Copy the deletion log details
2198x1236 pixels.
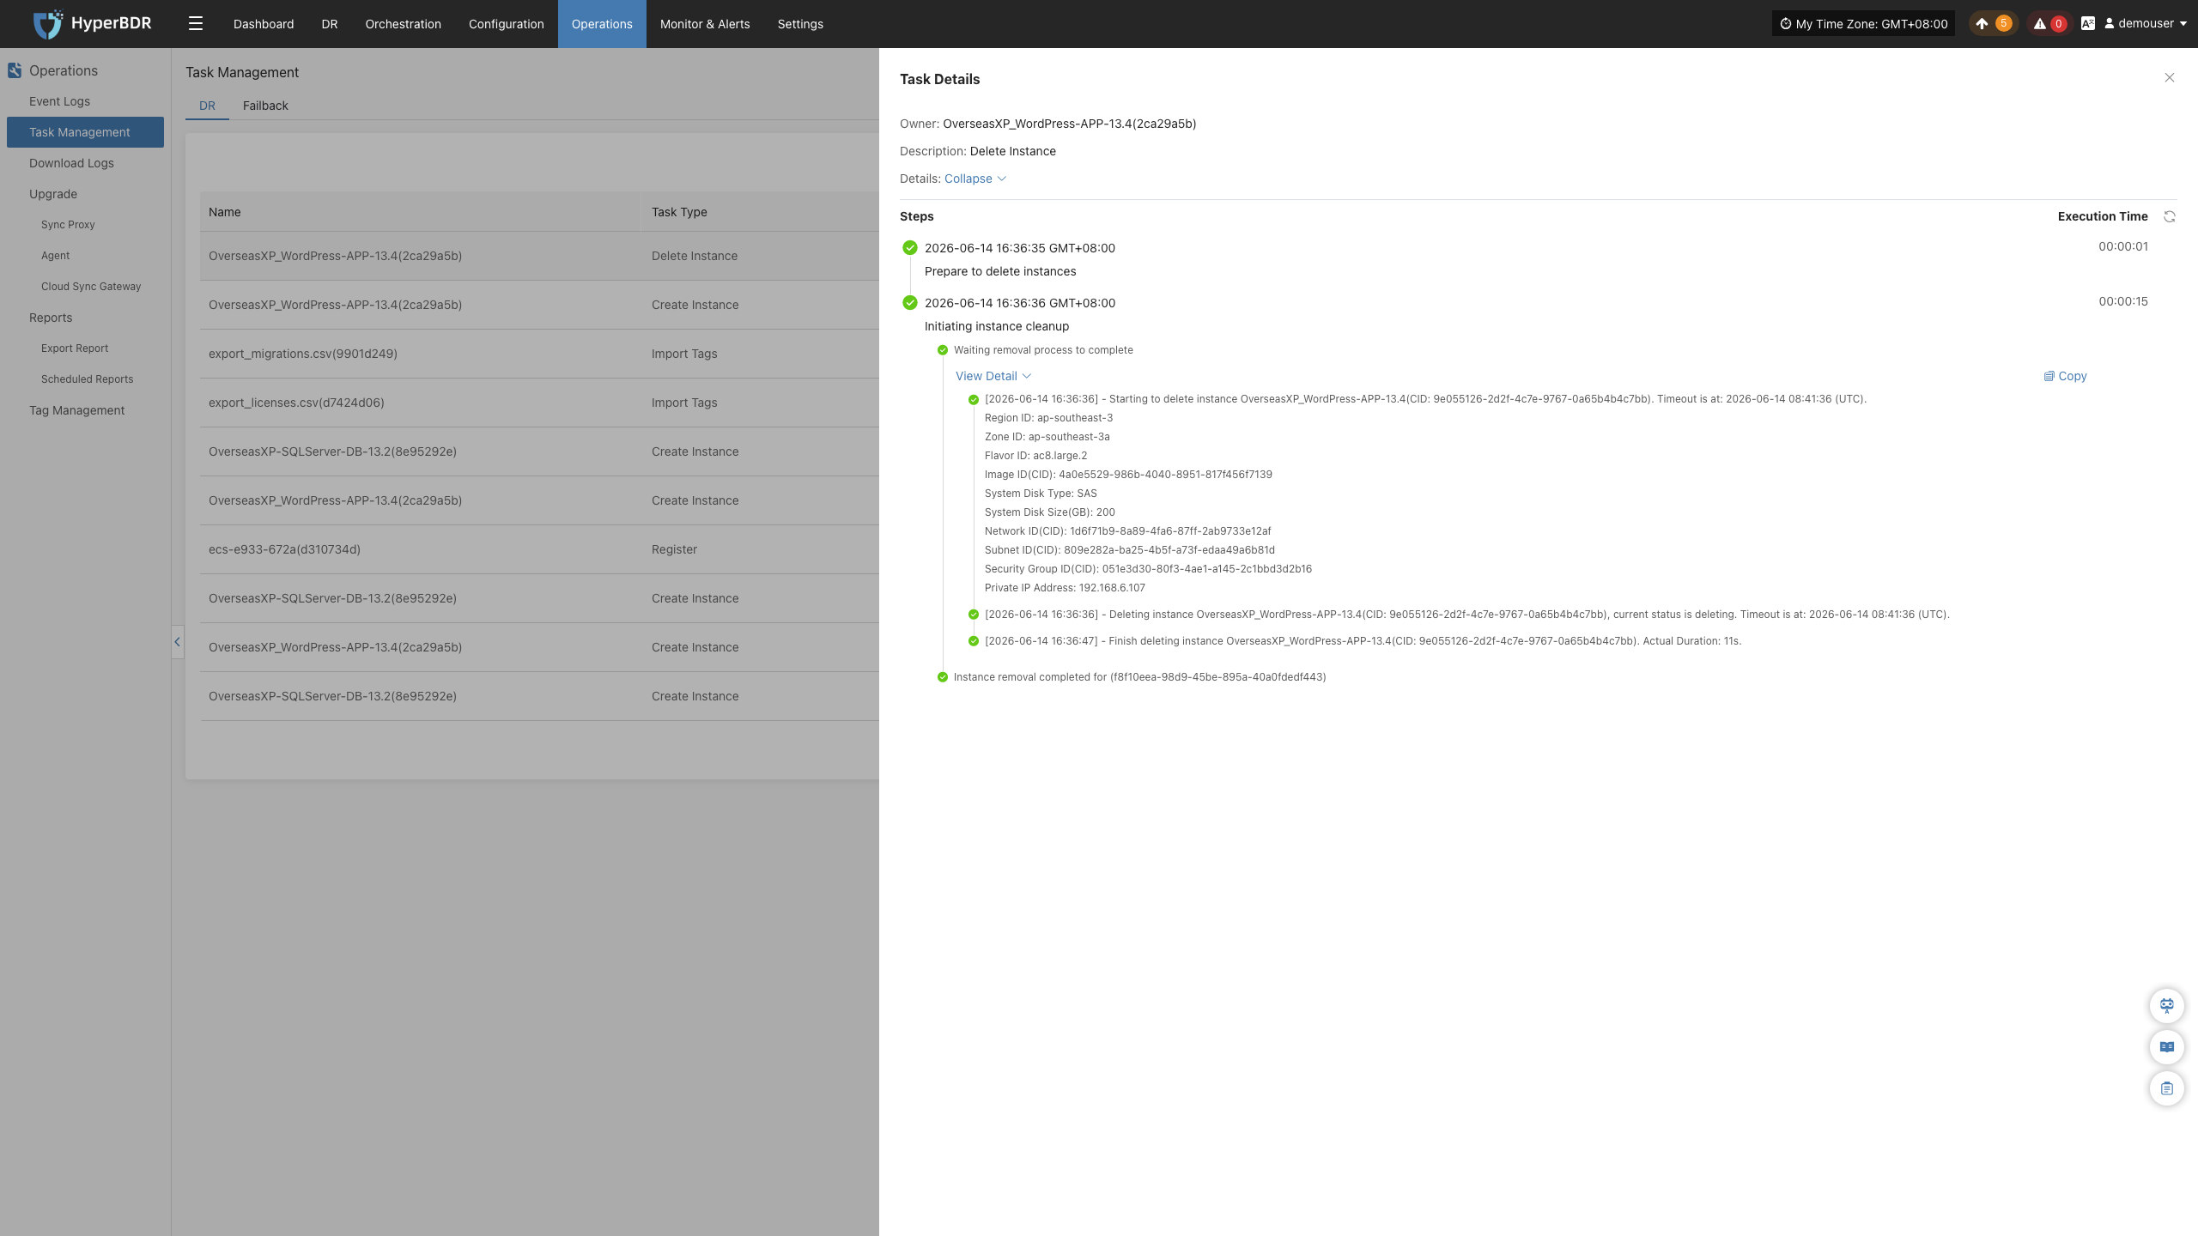[2065, 376]
